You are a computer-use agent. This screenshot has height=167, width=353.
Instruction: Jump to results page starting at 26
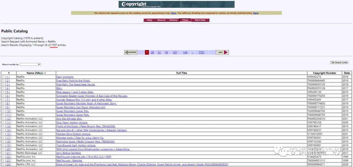(152, 53)
